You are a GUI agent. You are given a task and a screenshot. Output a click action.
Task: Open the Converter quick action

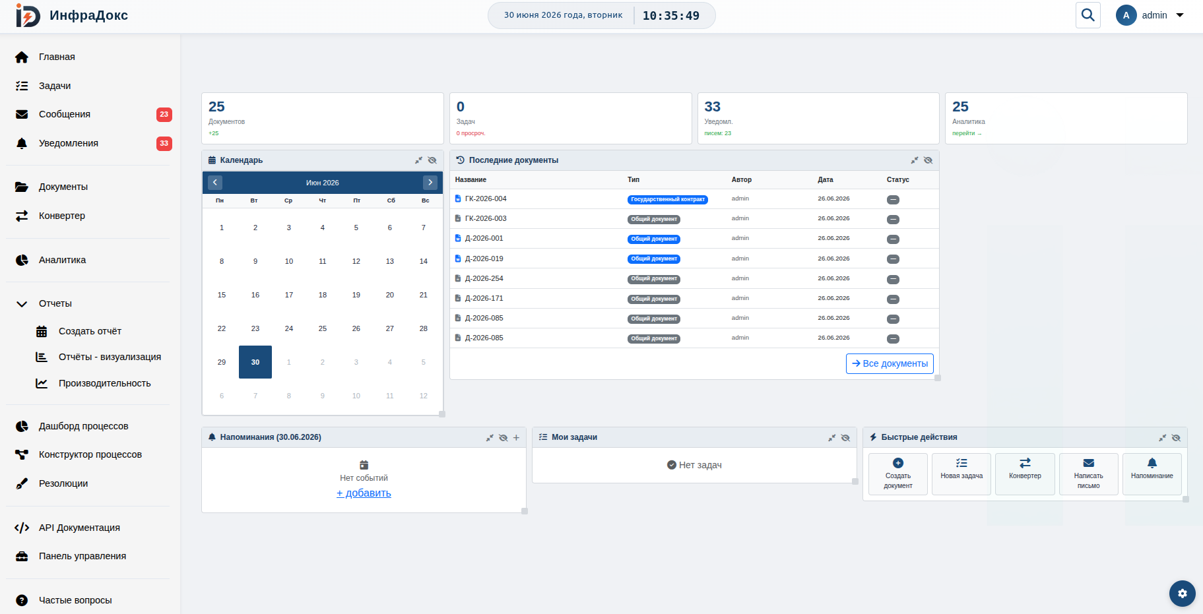pyautogui.click(x=1025, y=474)
